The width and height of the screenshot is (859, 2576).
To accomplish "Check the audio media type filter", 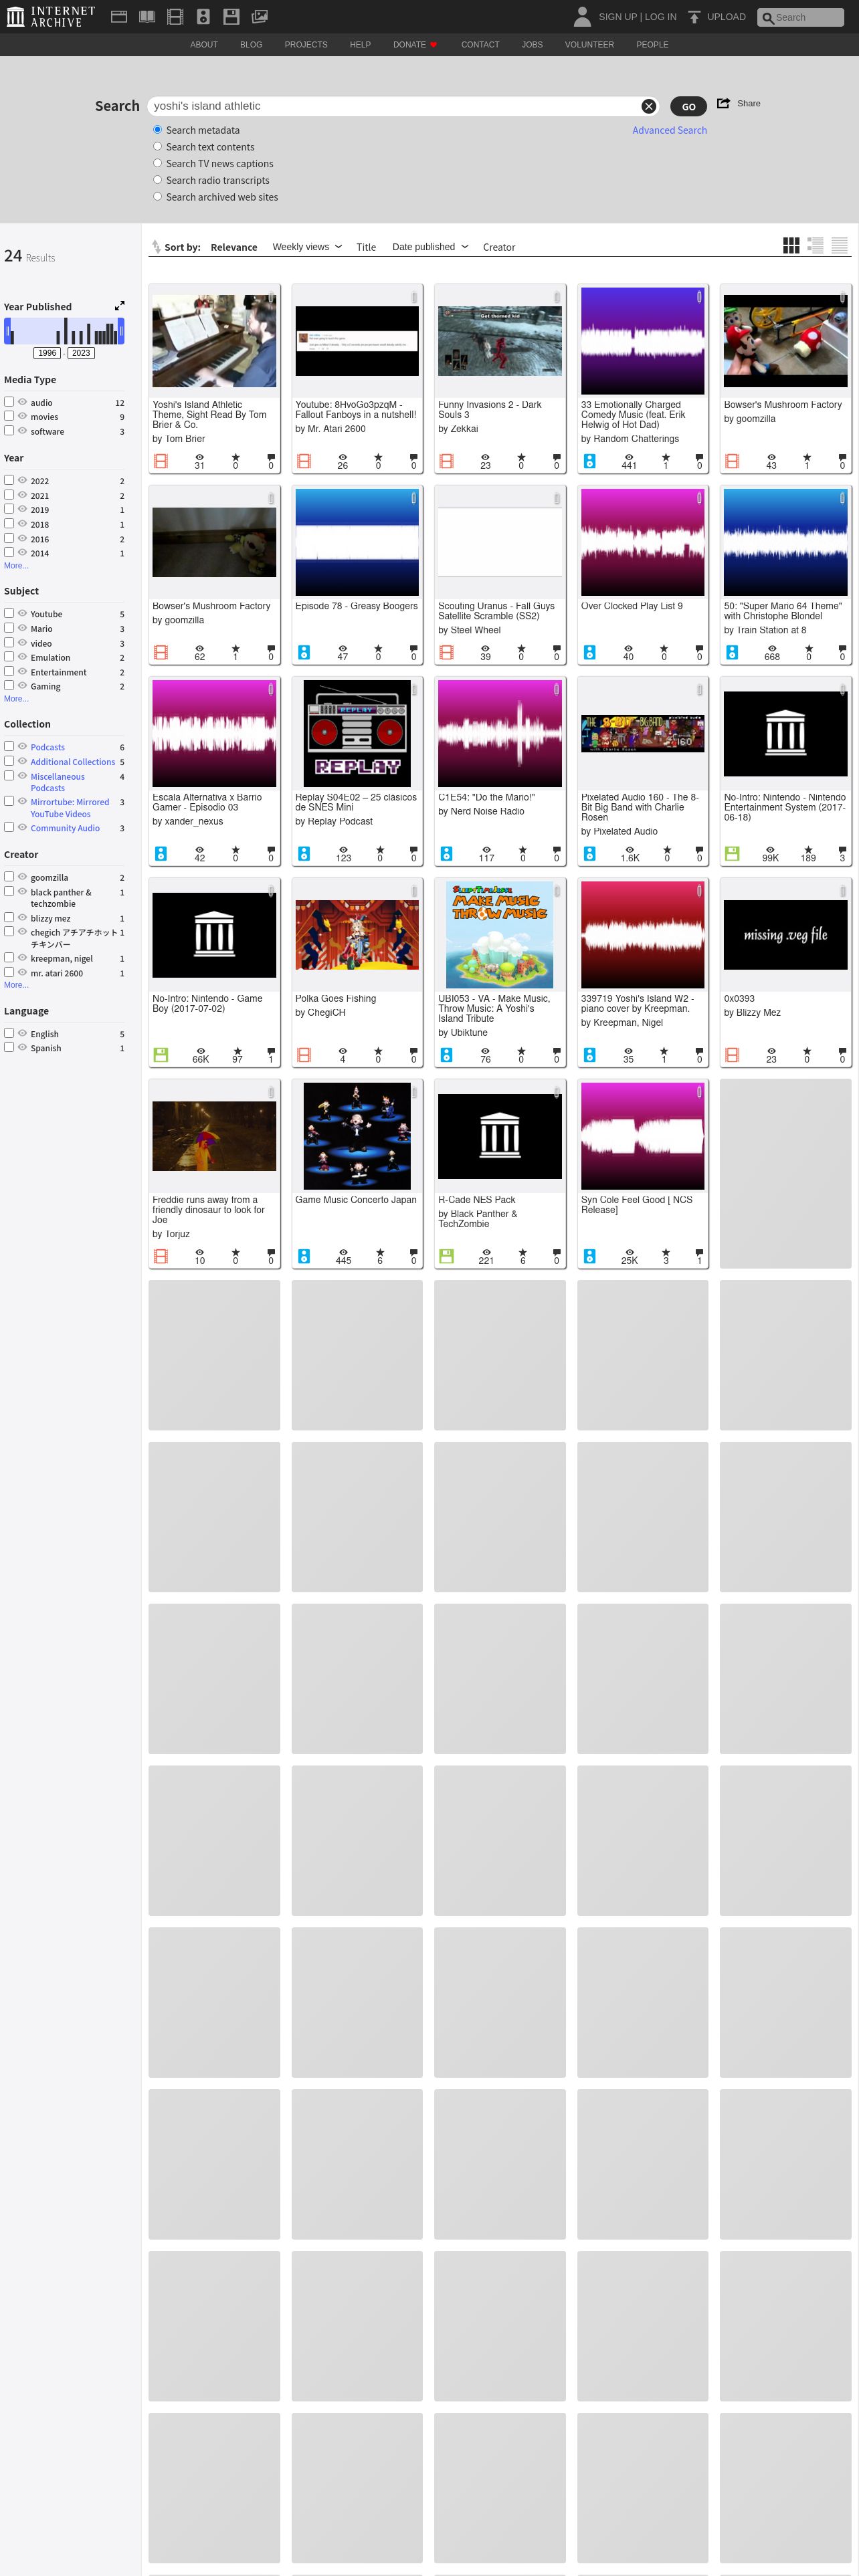I will coord(9,402).
